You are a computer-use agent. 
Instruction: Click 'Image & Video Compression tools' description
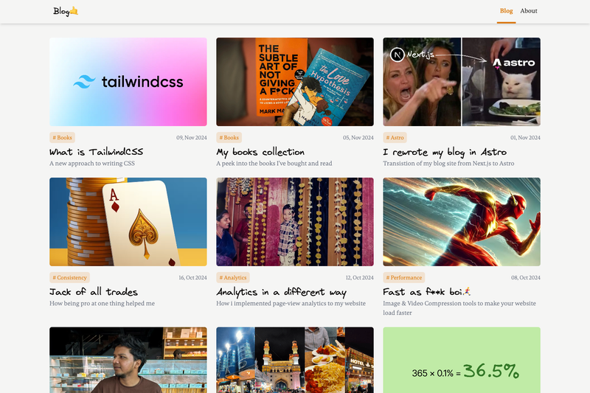459,308
